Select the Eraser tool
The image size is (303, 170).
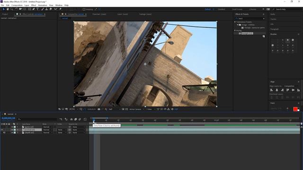click(51, 9)
